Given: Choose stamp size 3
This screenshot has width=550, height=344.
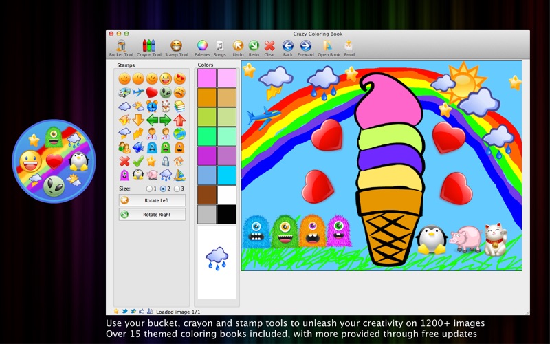Looking at the screenshot, I should 177,189.
